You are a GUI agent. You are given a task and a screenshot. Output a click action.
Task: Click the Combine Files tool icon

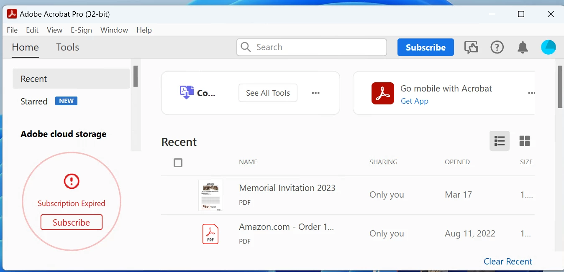click(x=187, y=92)
